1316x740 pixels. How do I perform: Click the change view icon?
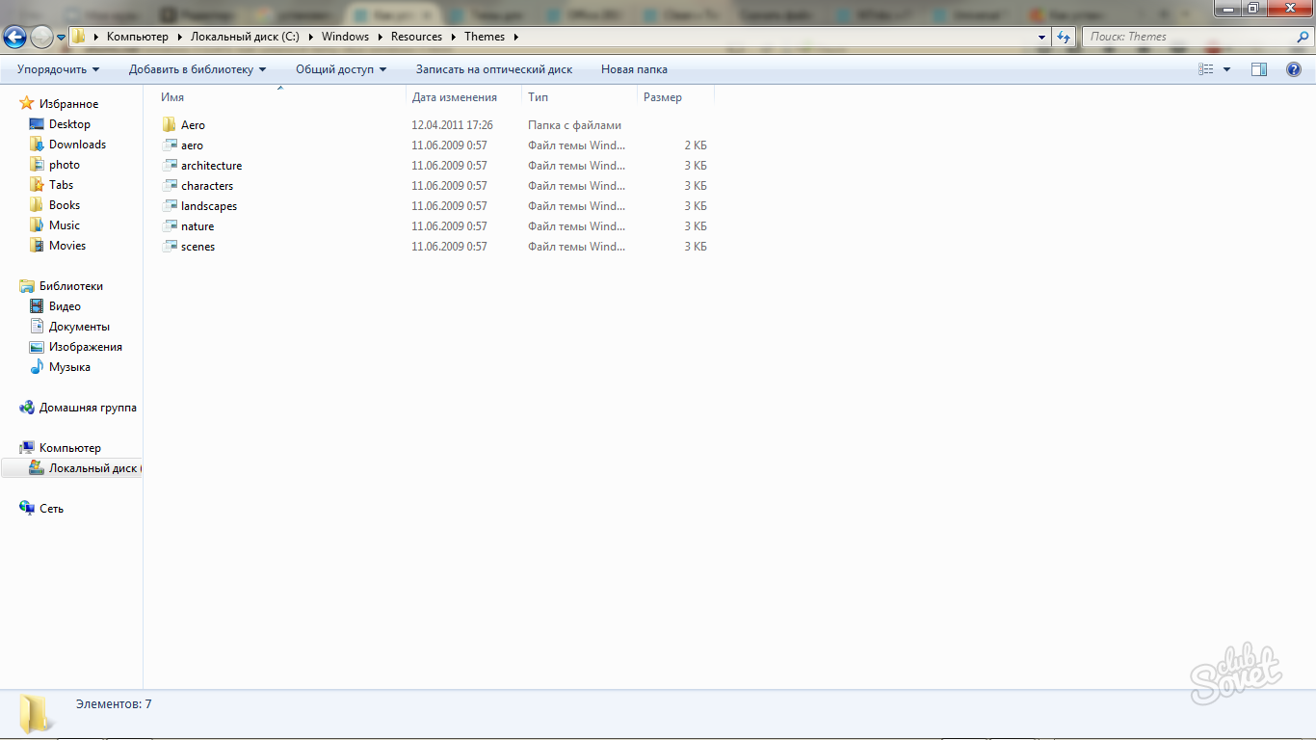pyautogui.click(x=1206, y=69)
